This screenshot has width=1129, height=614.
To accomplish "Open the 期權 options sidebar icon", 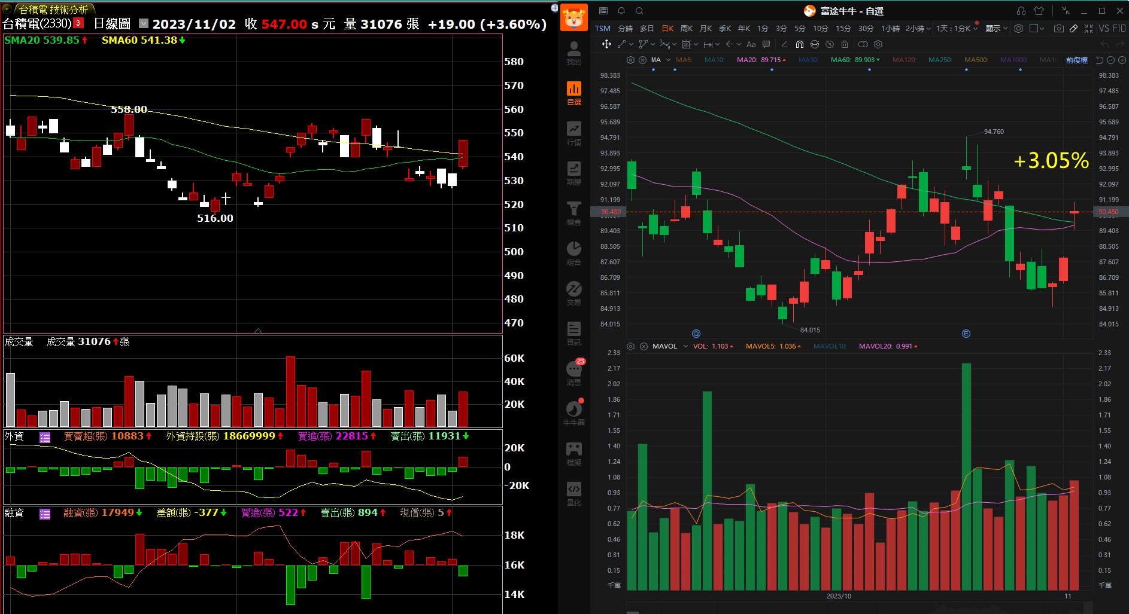I will pos(573,173).
